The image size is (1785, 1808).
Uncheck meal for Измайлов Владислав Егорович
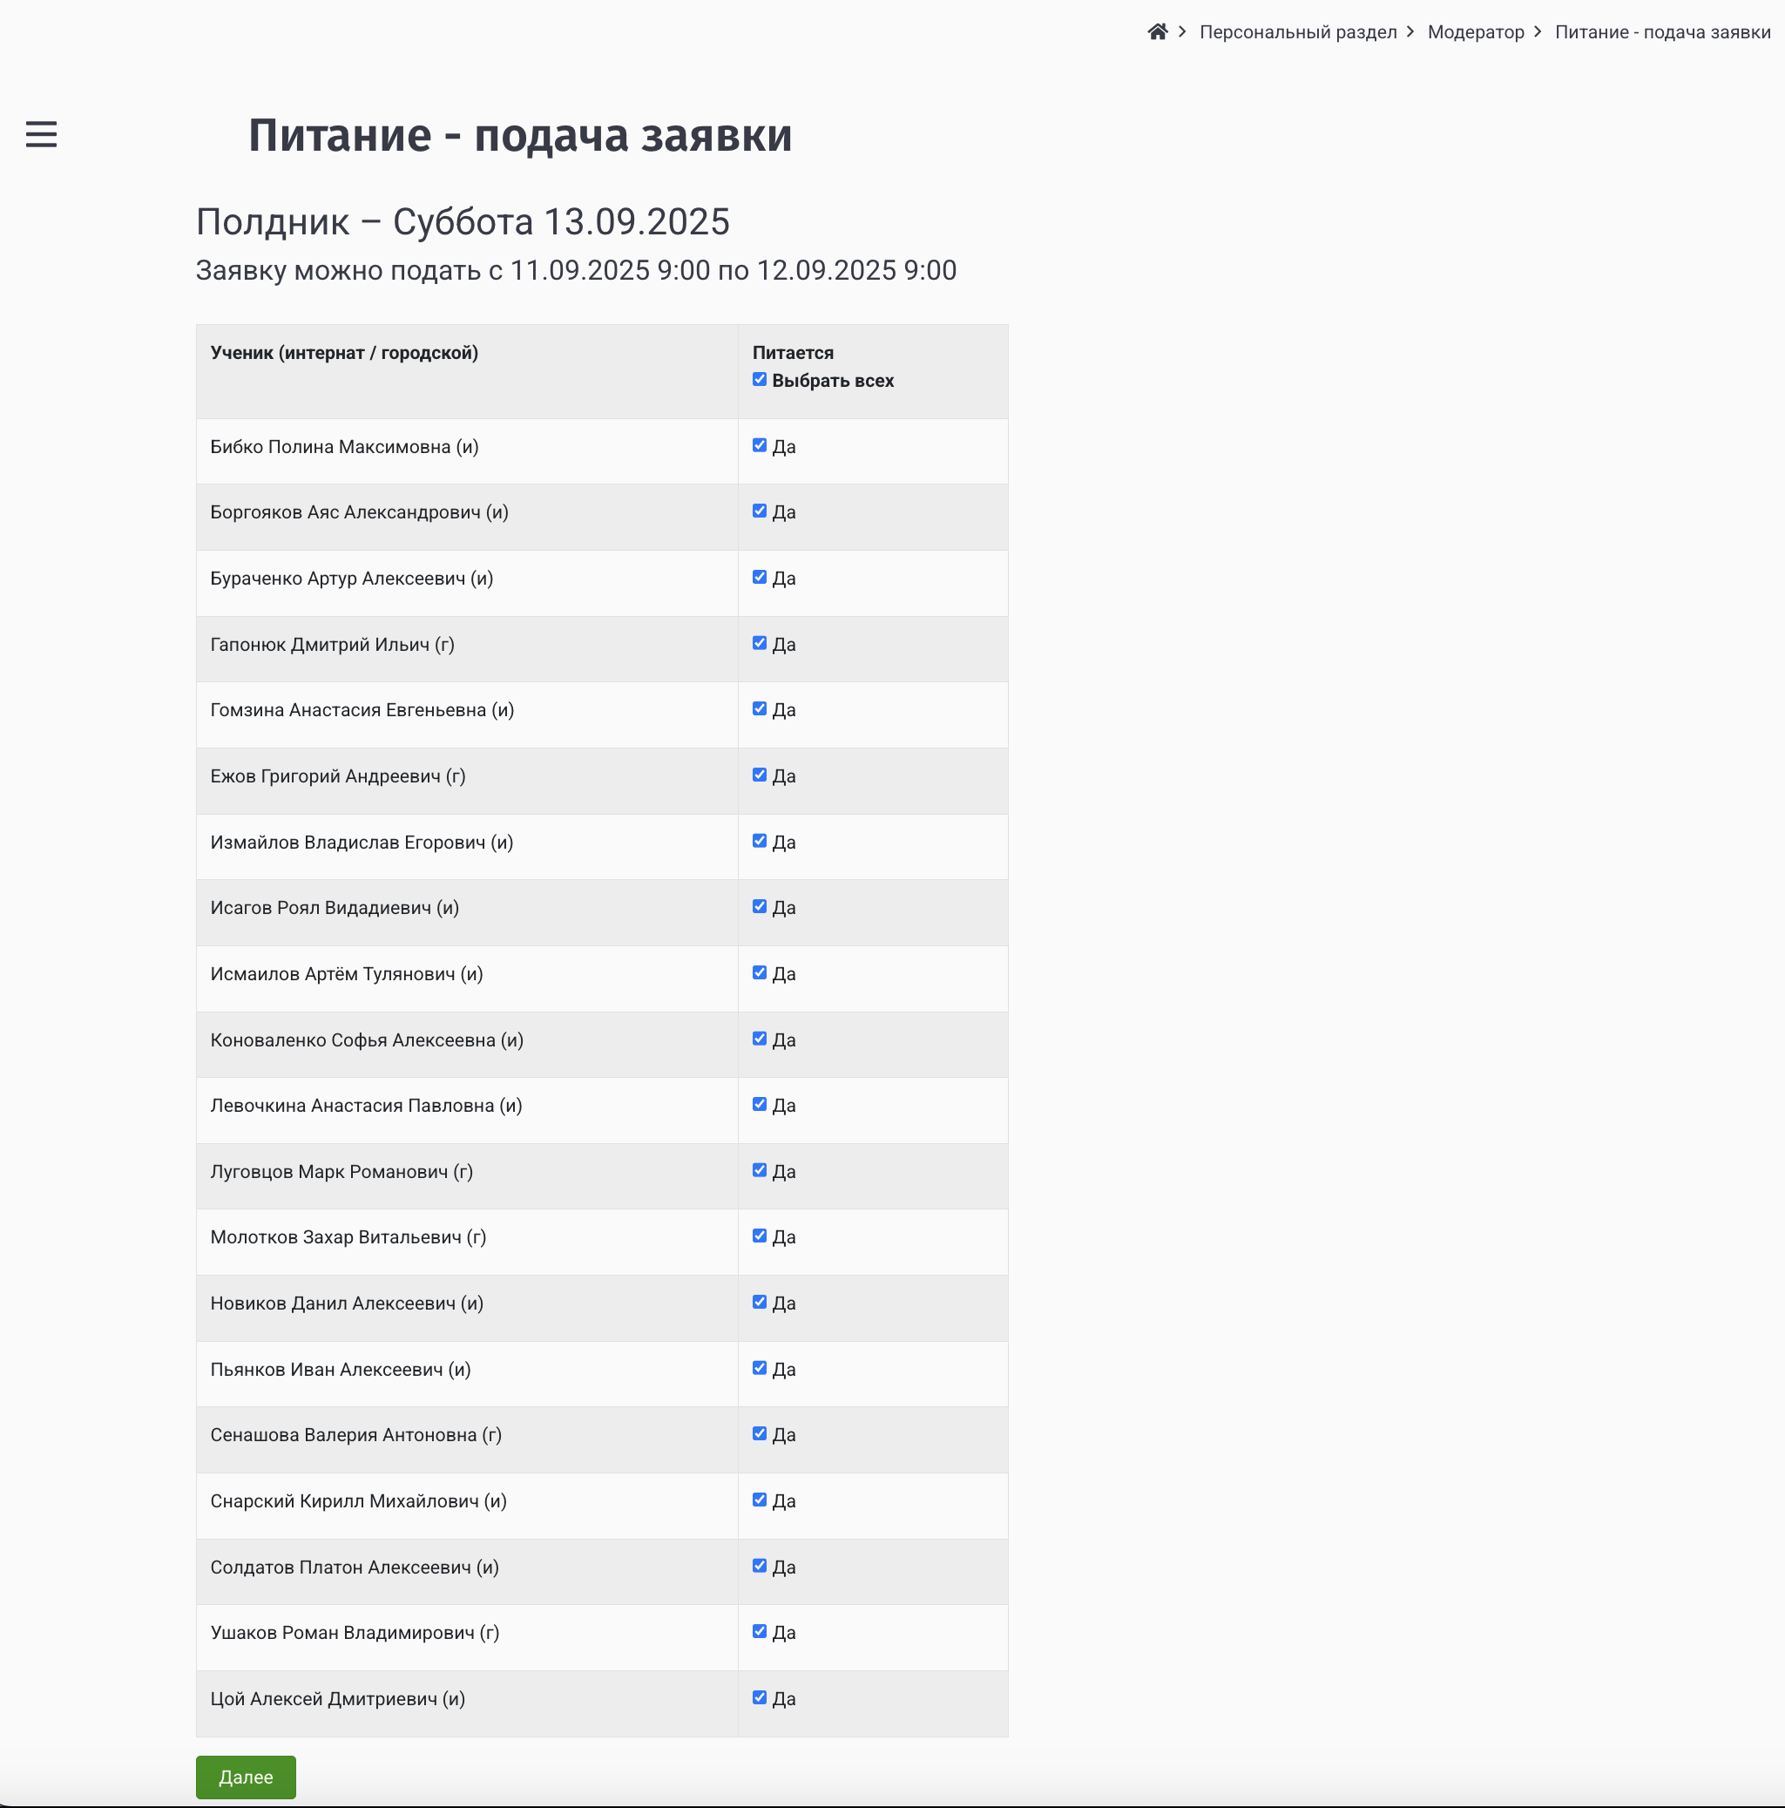(x=759, y=840)
